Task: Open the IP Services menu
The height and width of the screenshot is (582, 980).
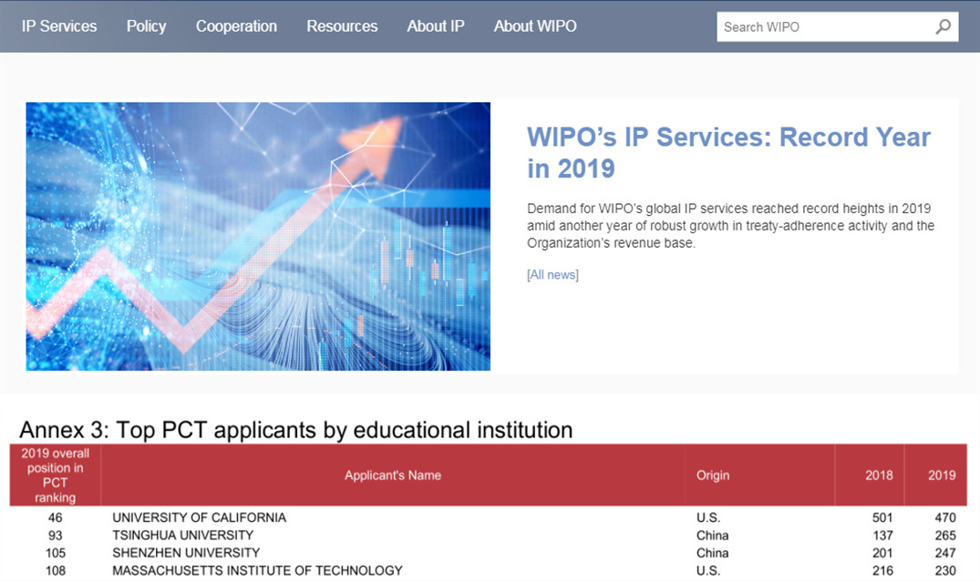Action: coord(59,26)
